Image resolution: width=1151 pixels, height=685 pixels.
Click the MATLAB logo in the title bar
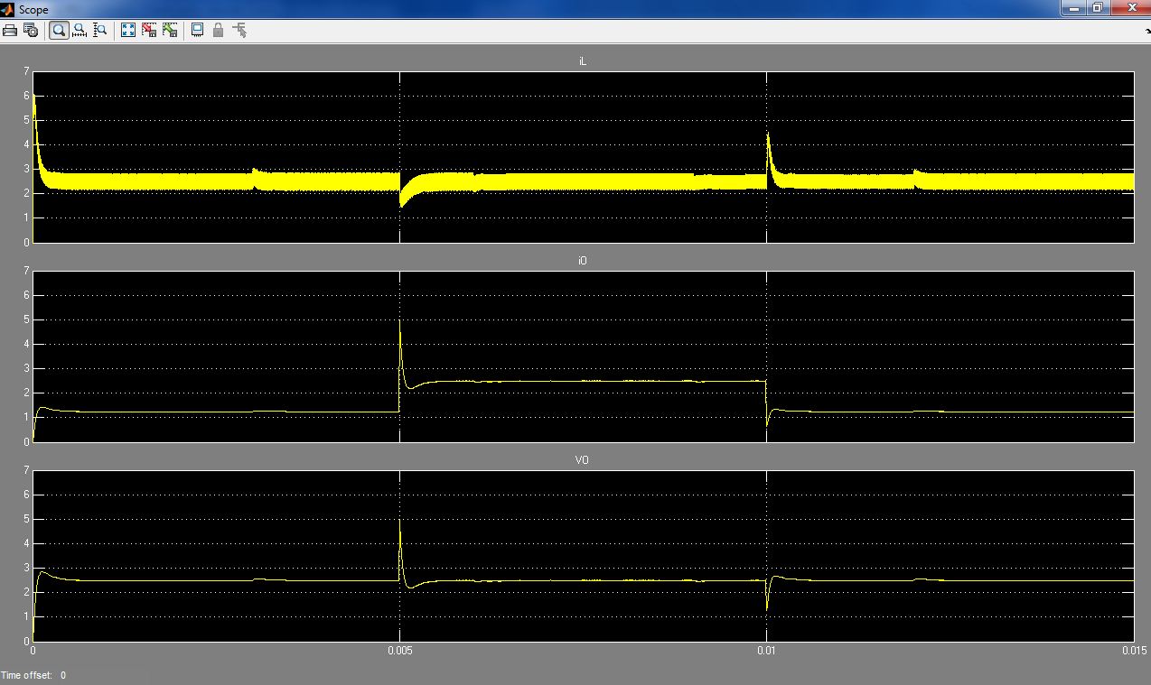[7, 9]
